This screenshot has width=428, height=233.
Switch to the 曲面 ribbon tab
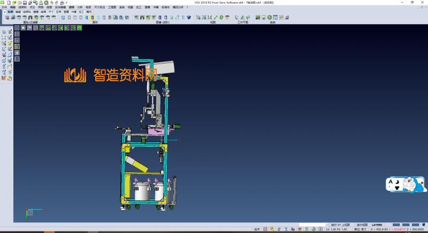(x=43, y=11)
